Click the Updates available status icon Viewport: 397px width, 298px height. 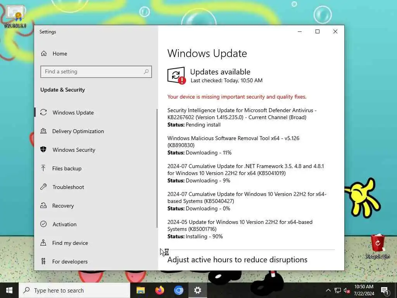[176, 76]
